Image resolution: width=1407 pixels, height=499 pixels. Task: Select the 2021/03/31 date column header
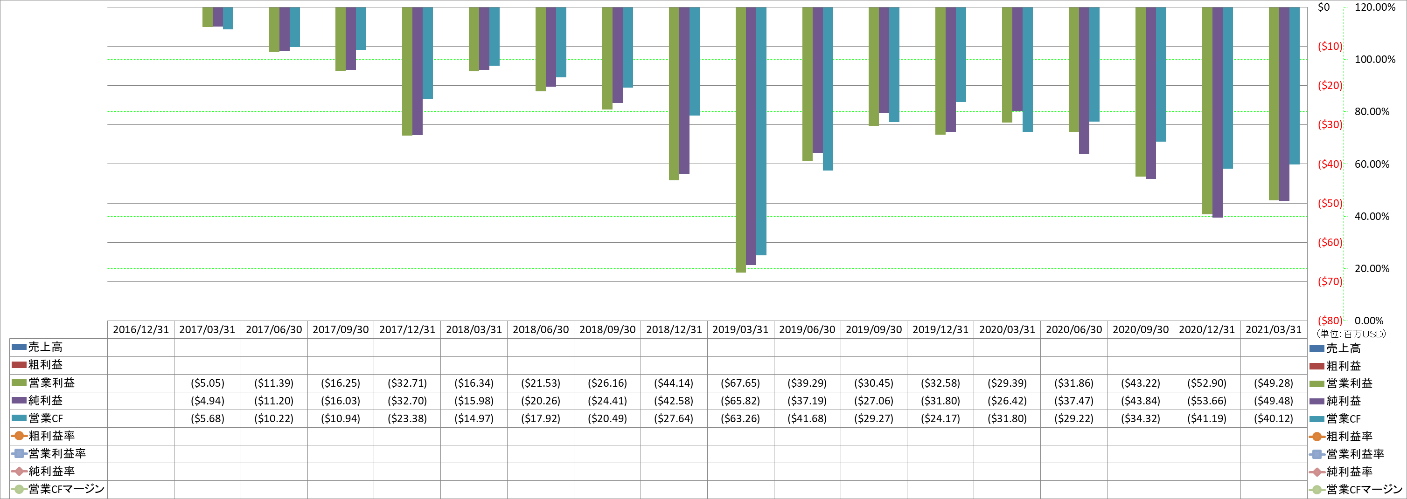click(x=1274, y=329)
